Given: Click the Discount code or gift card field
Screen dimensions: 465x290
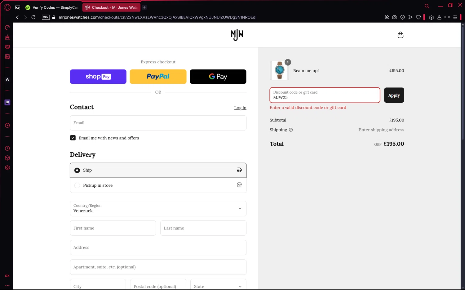Looking at the screenshot, I should [x=325, y=95].
